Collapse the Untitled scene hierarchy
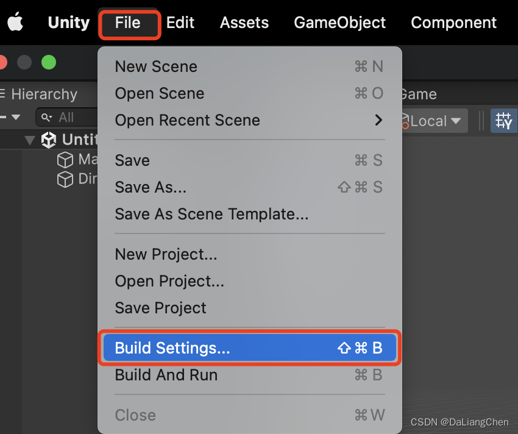Image resolution: width=518 pixels, height=434 pixels. 29,140
